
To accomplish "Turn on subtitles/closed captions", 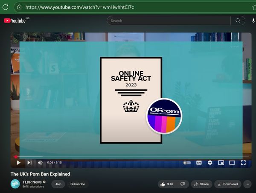I will pyautogui.click(x=199, y=163).
